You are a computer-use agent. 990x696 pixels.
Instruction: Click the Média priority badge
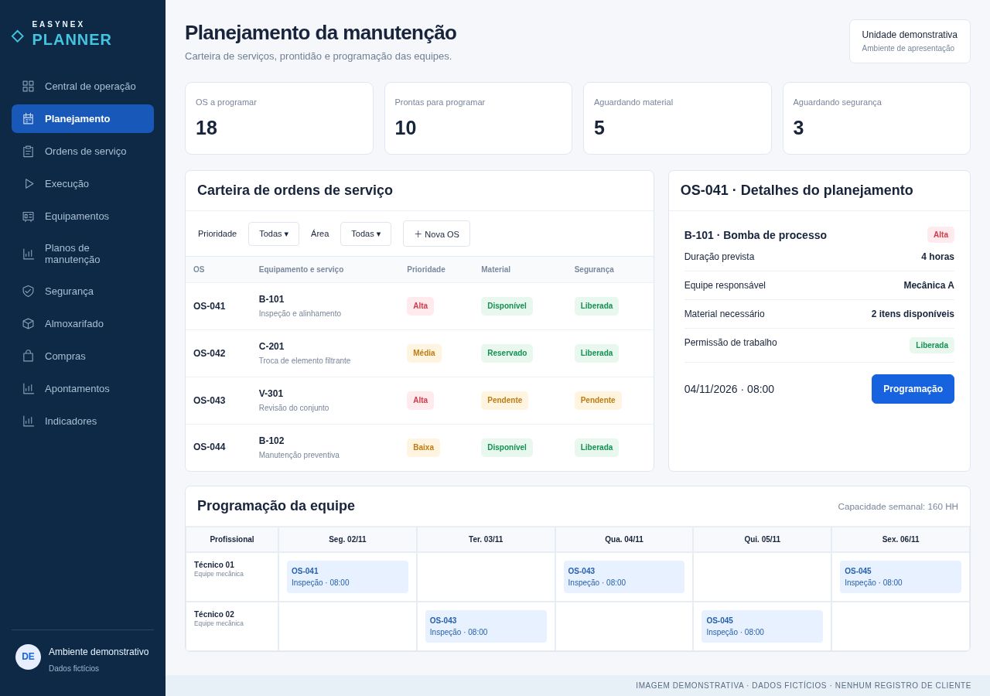pos(424,353)
